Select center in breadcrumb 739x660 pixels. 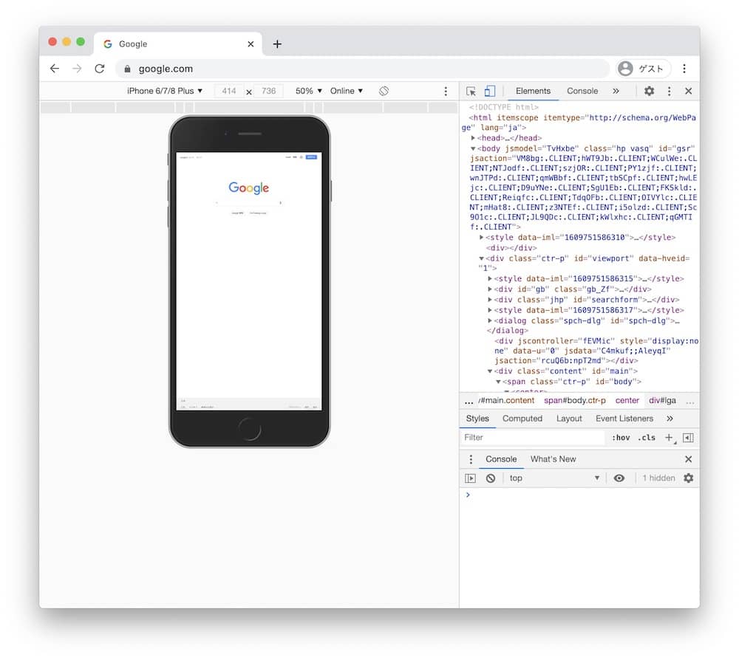pyautogui.click(x=627, y=401)
